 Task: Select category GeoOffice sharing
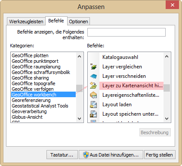[43, 78]
